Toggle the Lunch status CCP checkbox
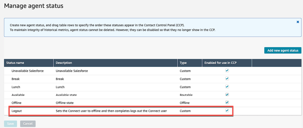The image size is (303, 128). tap(227, 87)
